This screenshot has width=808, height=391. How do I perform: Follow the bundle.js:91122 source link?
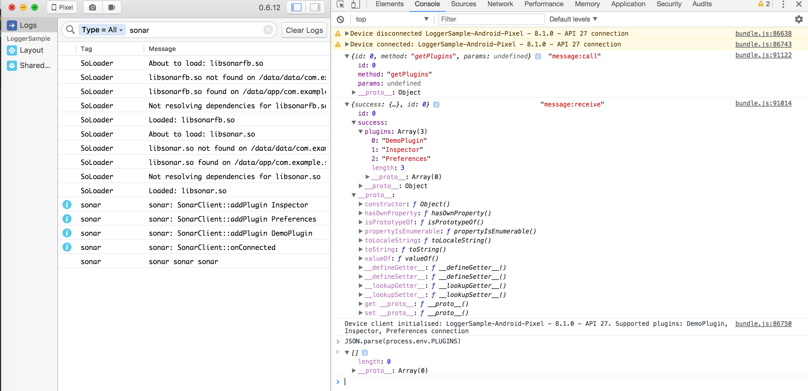(764, 55)
